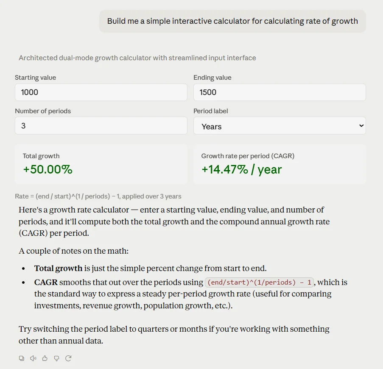Click the read aloud speaker icon

pos(33,358)
